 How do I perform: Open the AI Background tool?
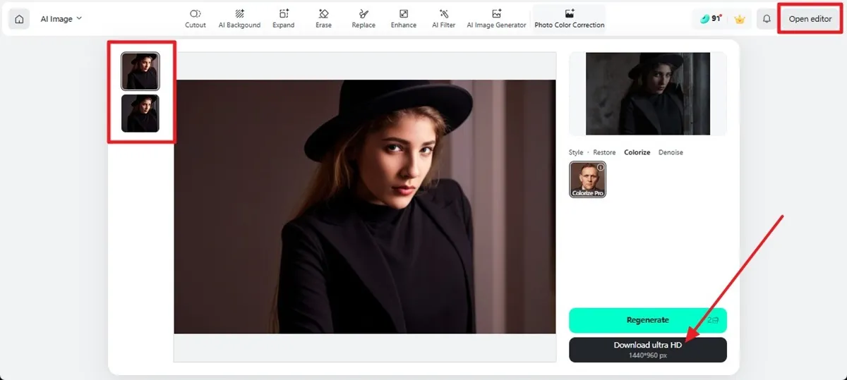click(x=239, y=18)
